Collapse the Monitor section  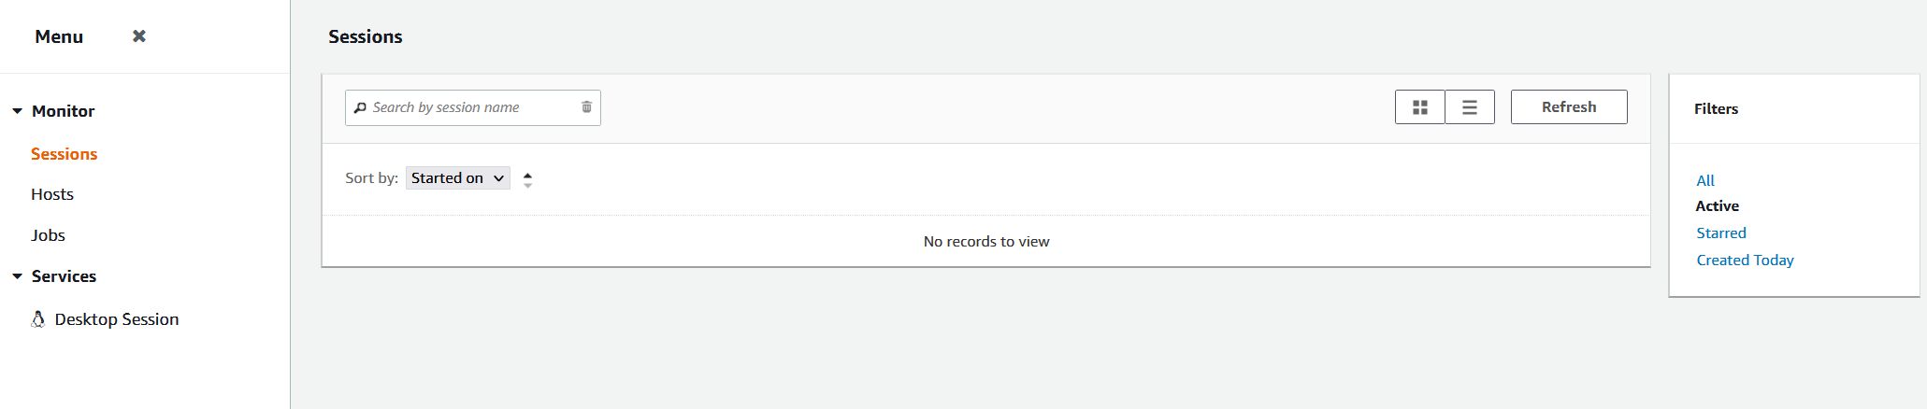click(17, 111)
